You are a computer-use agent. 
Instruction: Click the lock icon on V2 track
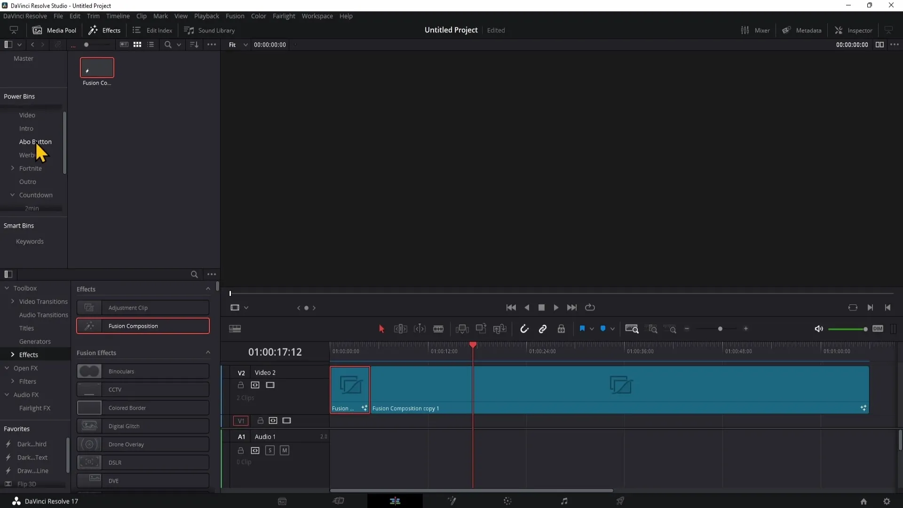[x=241, y=385]
